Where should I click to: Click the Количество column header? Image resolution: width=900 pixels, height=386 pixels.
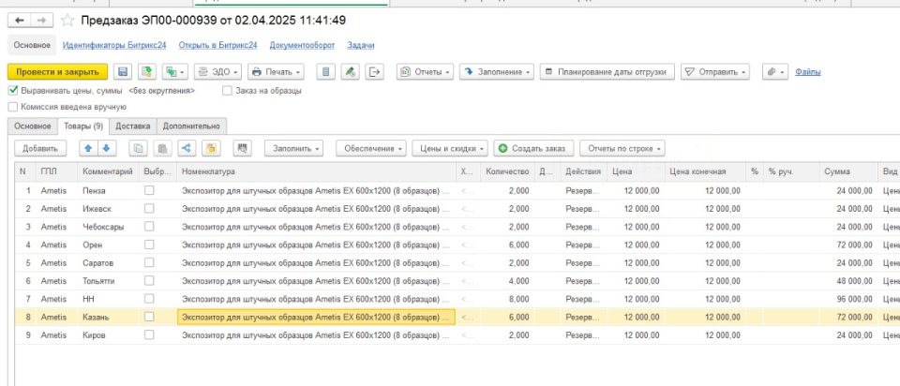click(x=507, y=171)
